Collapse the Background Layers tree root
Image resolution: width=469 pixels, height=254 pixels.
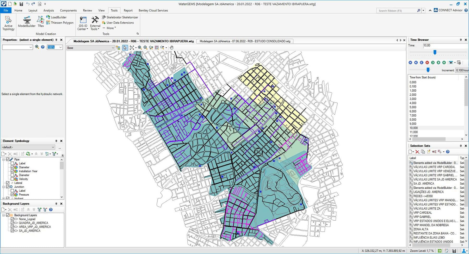[x=4, y=215]
